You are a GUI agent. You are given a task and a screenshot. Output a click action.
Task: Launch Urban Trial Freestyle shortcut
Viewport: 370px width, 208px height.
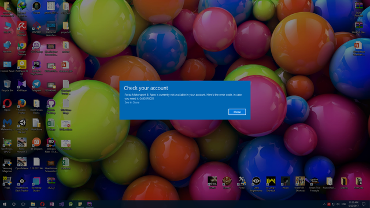coord(314,185)
